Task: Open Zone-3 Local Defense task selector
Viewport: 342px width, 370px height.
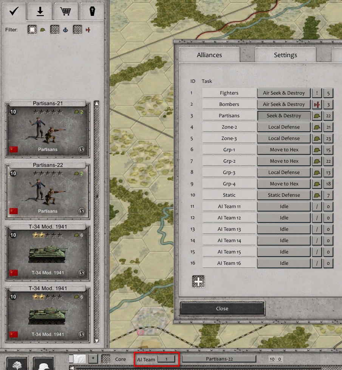Action: [284, 138]
